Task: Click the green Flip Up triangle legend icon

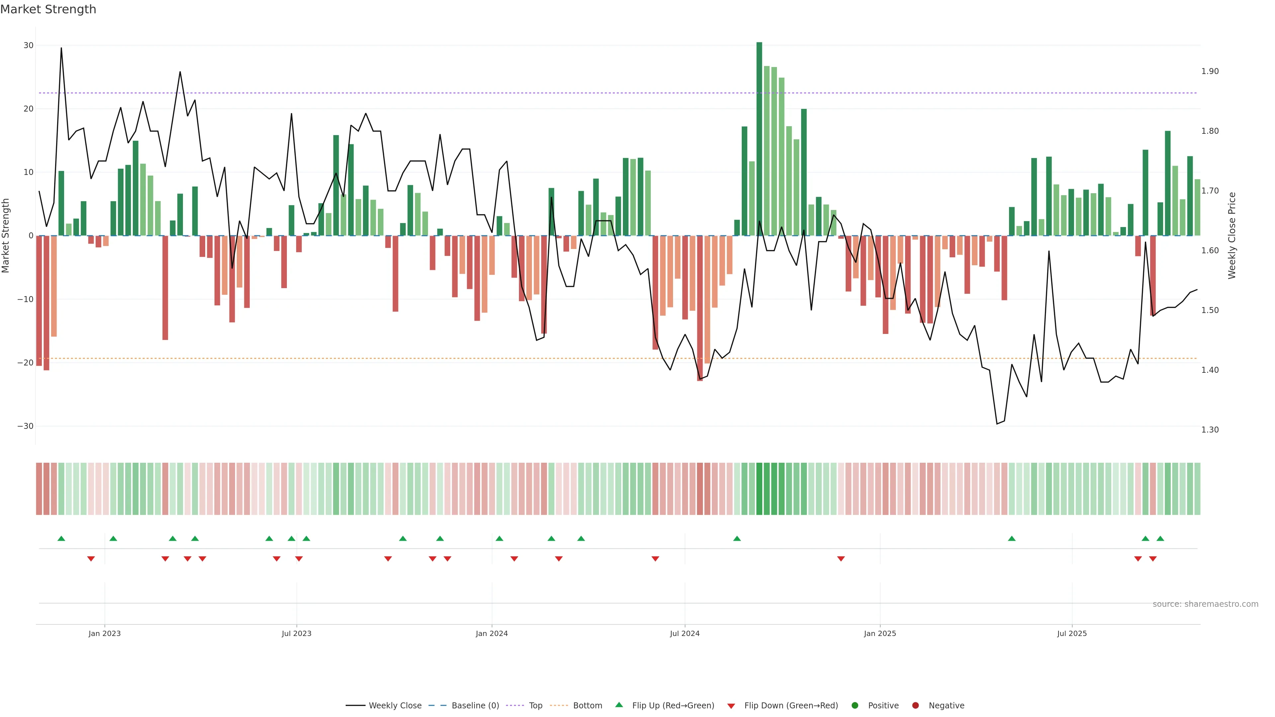Action: pyautogui.click(x=619, y=705)
